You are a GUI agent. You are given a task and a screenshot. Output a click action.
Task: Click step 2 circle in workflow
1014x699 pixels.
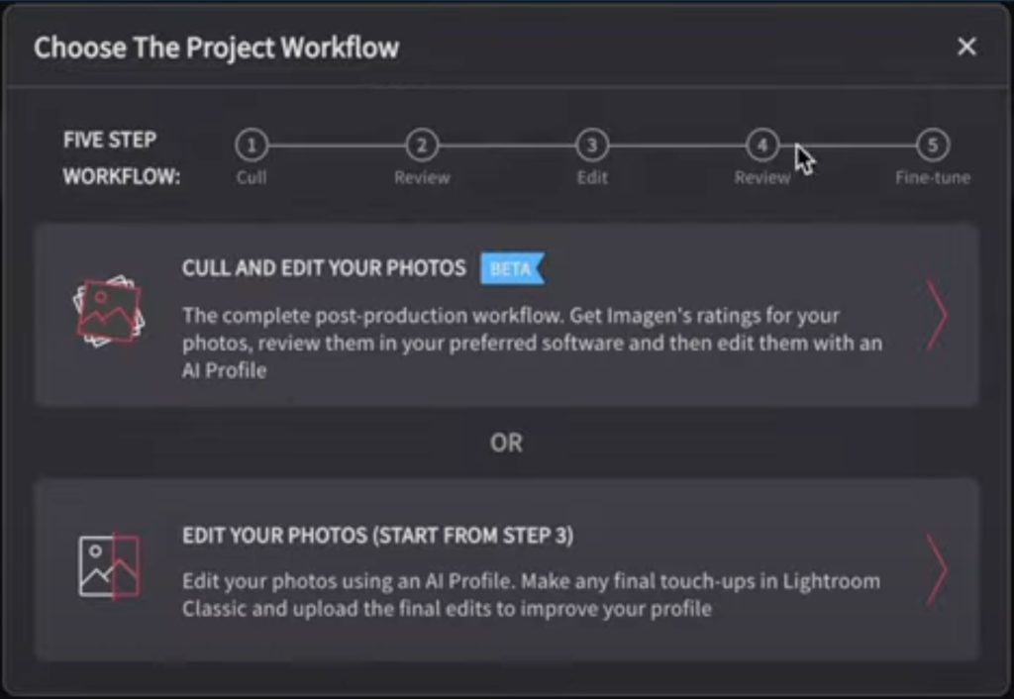pos(422,145)
